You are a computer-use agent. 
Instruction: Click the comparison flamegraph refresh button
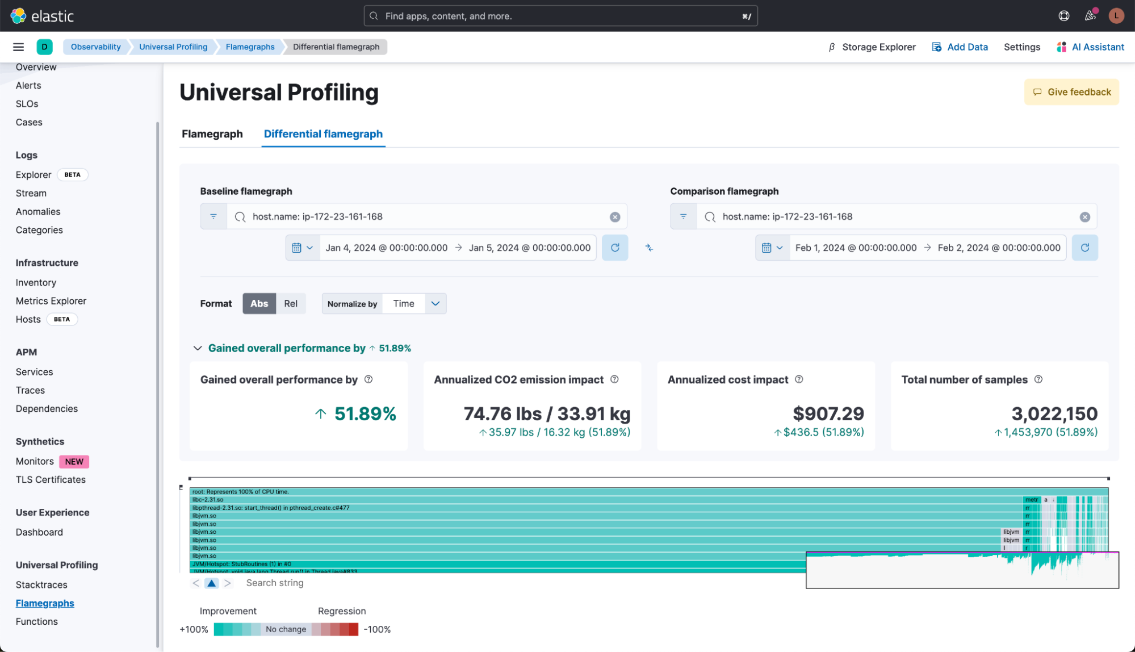coord(1084,248)
